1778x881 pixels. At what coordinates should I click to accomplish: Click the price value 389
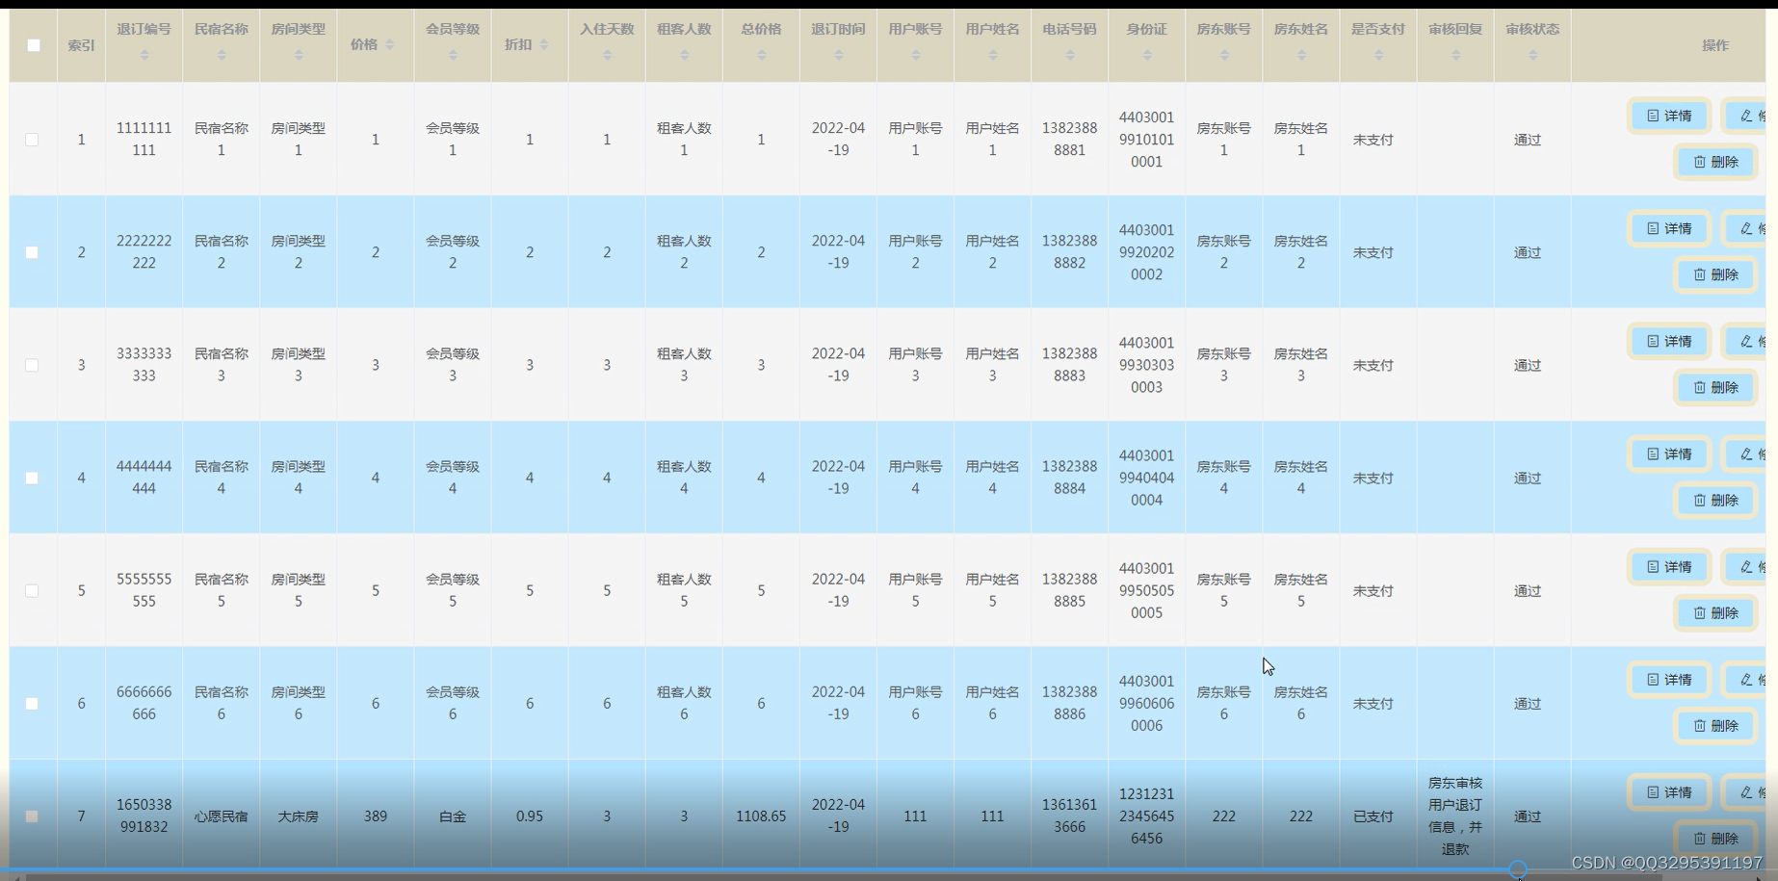(376, 816)
